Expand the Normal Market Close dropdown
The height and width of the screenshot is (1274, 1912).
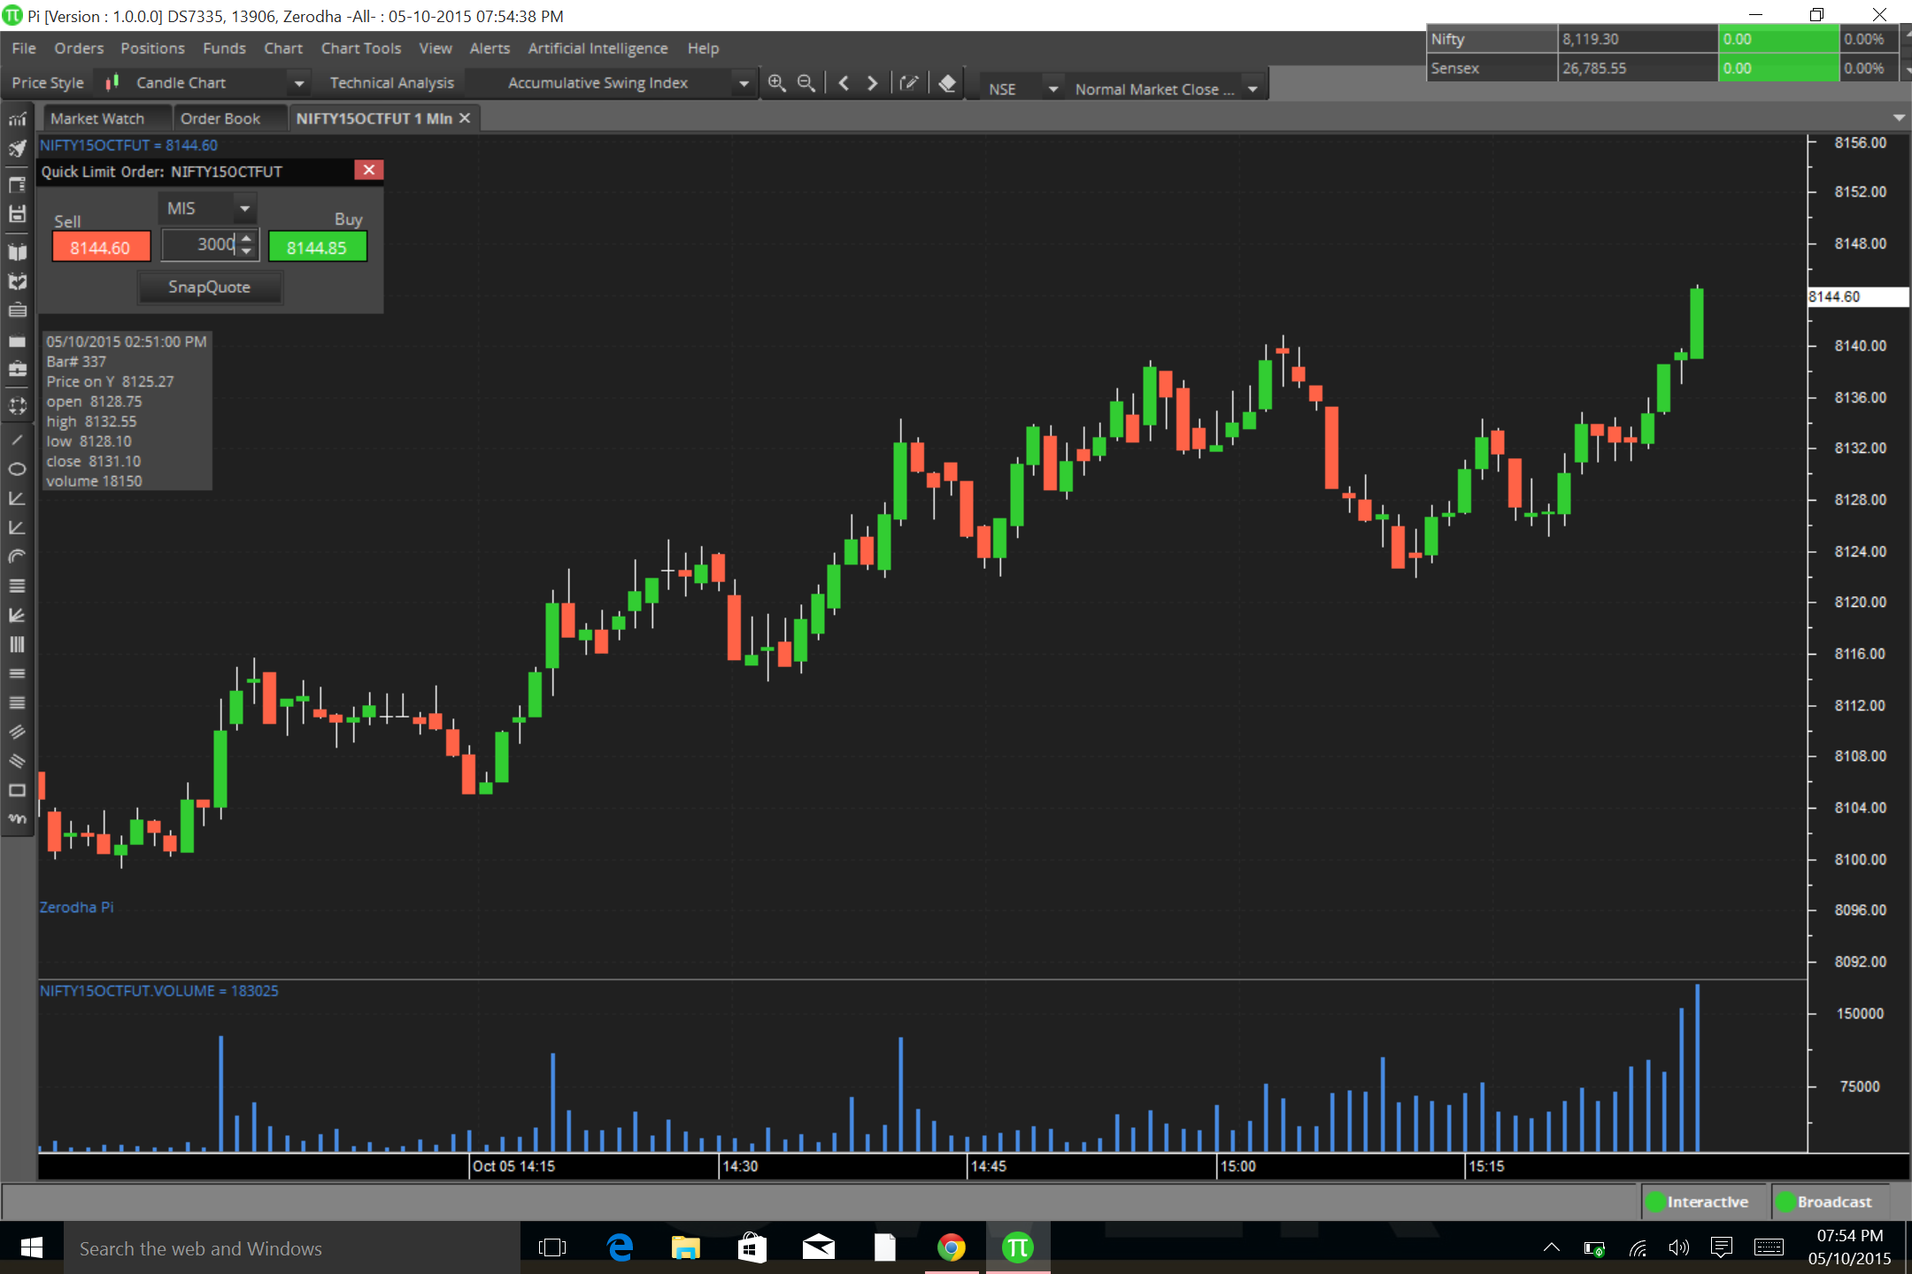coord(1253,89)
